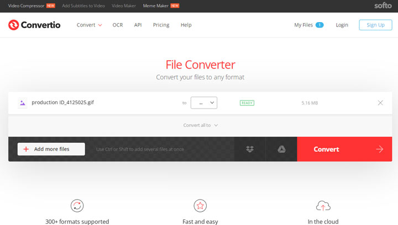Click the 5.16 MB file size

pyautogui.click(x=310, y=103)
